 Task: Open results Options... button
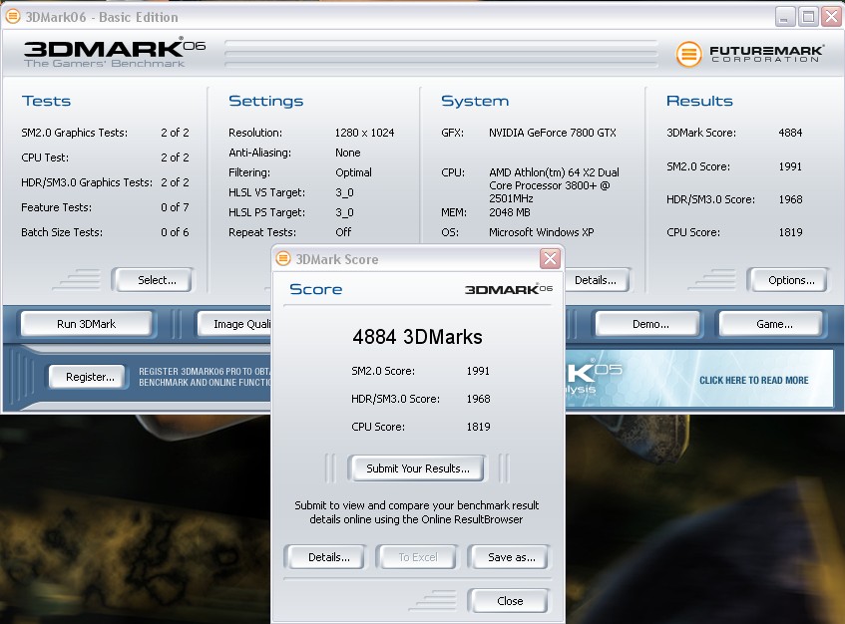[788, 280]
